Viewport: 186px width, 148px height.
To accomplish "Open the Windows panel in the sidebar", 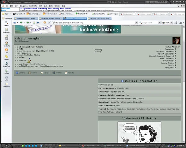I will pos(7,85).
